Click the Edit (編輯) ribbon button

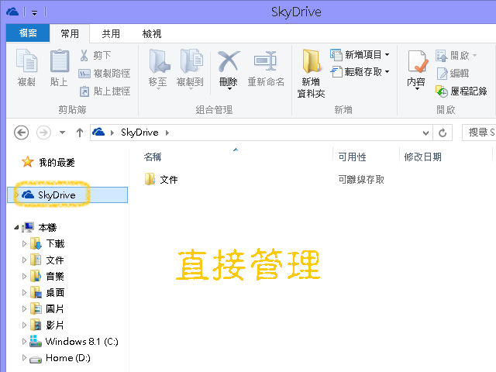click(x=453, y=74)
